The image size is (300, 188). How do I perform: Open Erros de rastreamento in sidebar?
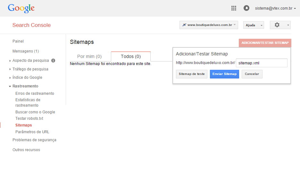click(x=35, y=94)
